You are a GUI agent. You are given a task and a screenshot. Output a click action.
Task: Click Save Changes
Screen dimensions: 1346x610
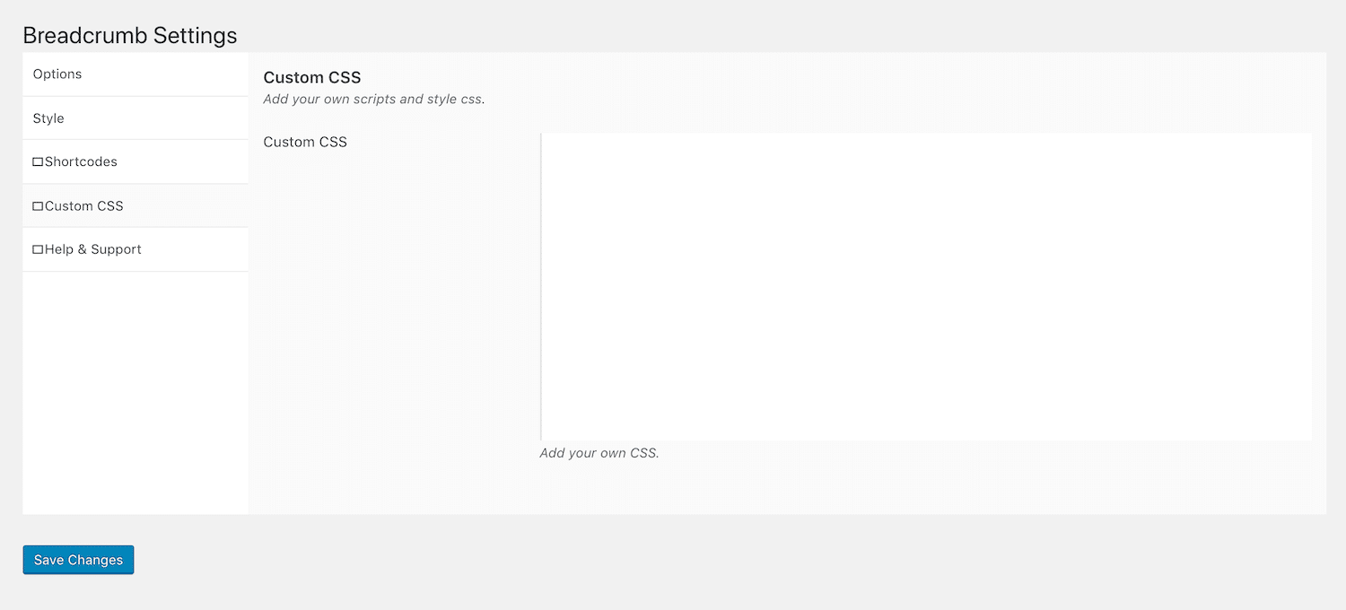78,559
